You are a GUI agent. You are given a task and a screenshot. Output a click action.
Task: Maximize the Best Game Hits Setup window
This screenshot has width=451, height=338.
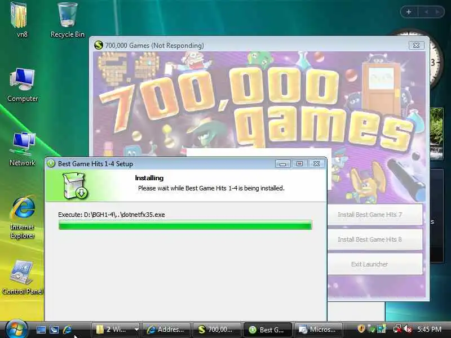[x=299, y=163]
